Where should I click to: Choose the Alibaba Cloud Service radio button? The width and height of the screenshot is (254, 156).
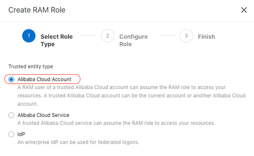[11, 115]
